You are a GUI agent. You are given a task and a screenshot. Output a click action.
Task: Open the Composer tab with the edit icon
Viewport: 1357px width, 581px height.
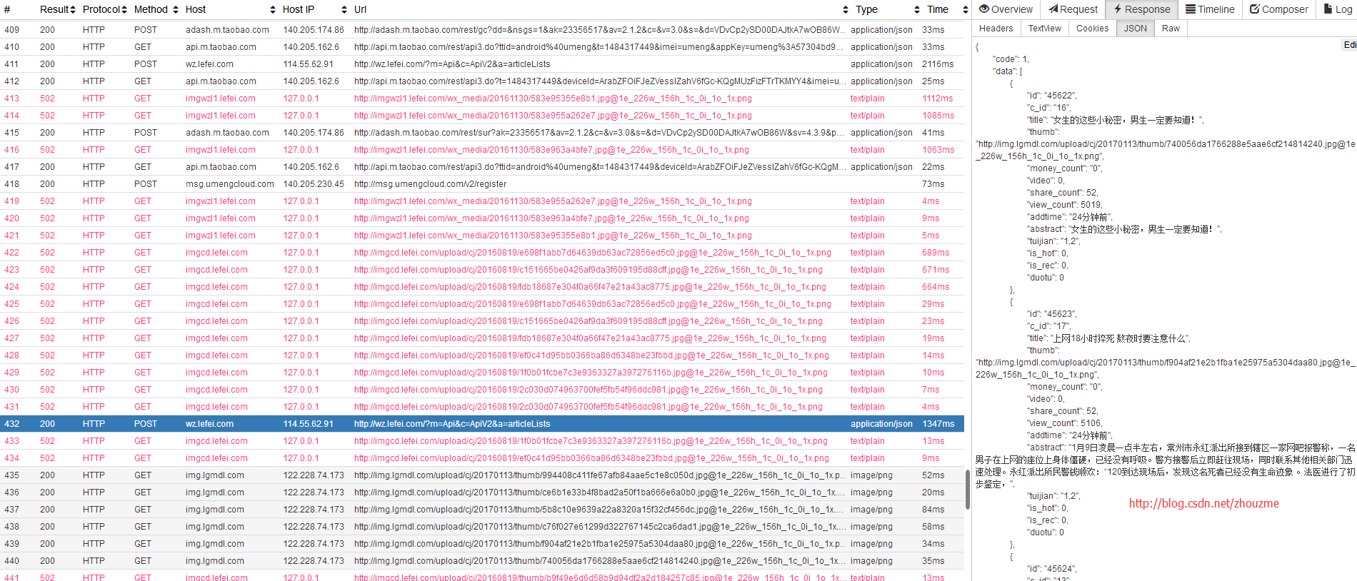pyautogui.click(x=1278, y=9)
